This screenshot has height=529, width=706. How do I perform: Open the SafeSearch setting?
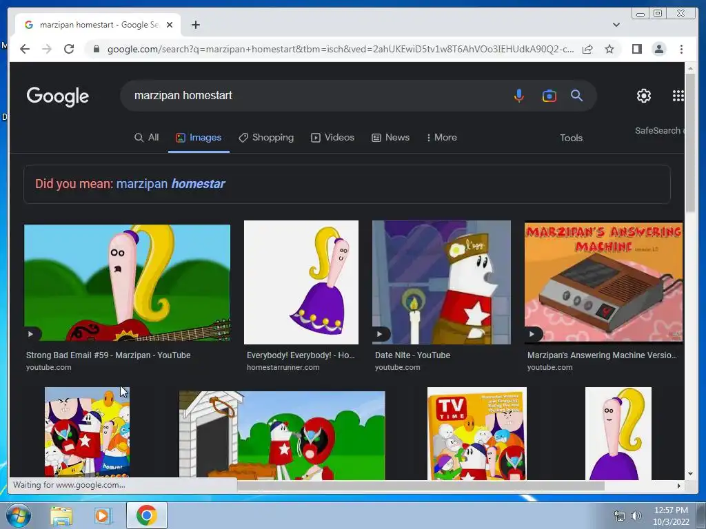659,130
